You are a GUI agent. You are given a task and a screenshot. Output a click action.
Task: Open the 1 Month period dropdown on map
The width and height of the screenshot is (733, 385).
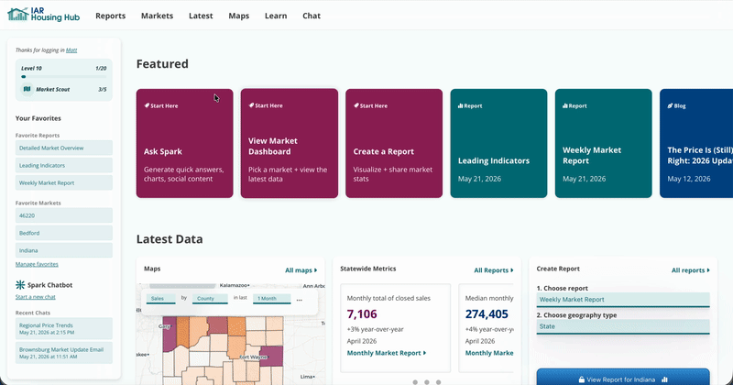click(x=271, y=299)
